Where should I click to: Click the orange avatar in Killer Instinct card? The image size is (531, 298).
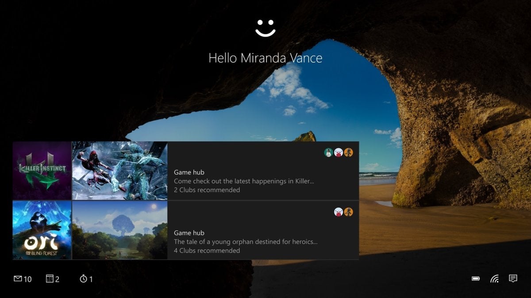tap(349, 152)
